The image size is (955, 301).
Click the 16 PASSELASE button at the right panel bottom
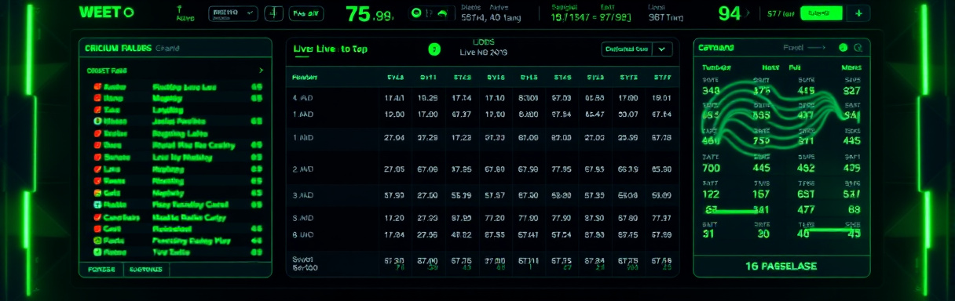coord(781,267)
